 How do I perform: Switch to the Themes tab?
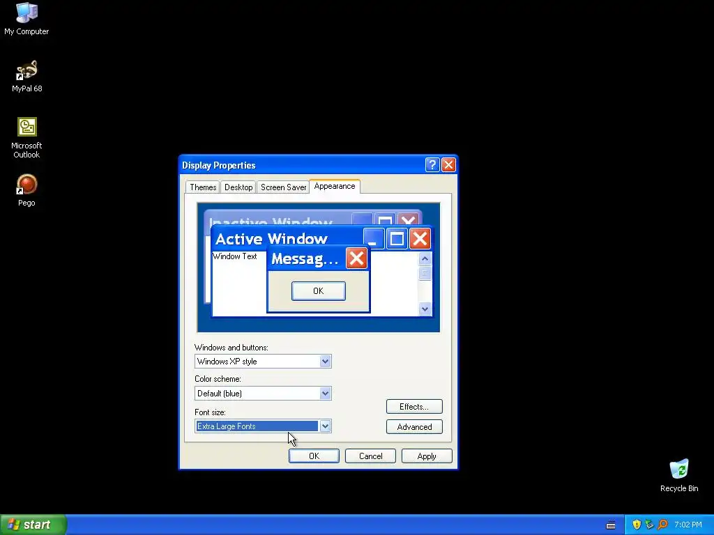point(203,187)
